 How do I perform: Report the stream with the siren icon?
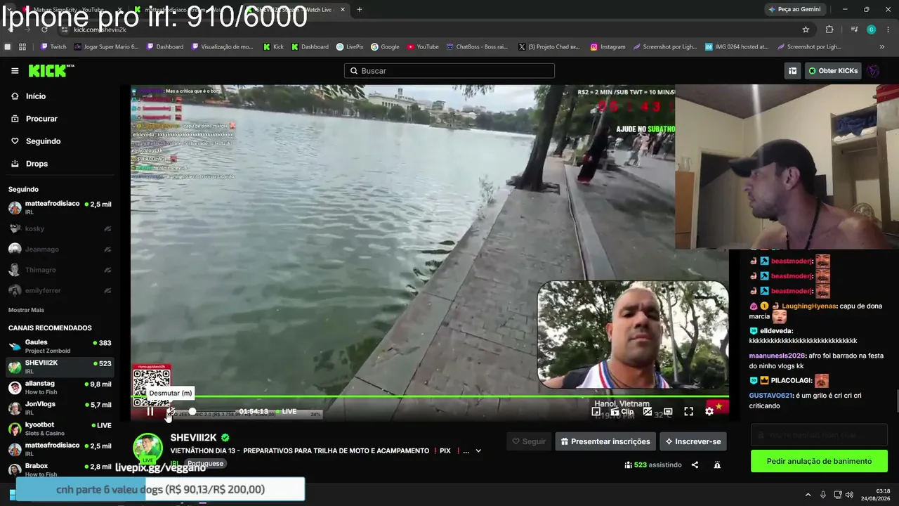tap(717, 465)
